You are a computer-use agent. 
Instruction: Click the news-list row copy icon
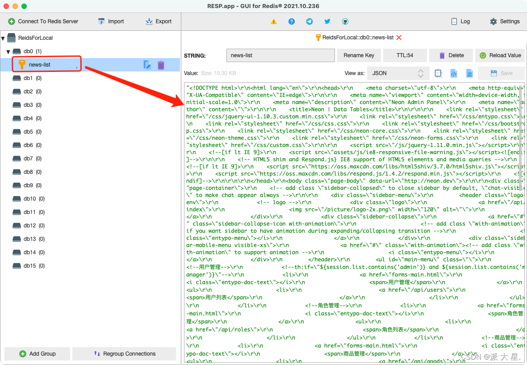(x=147, y=65)
